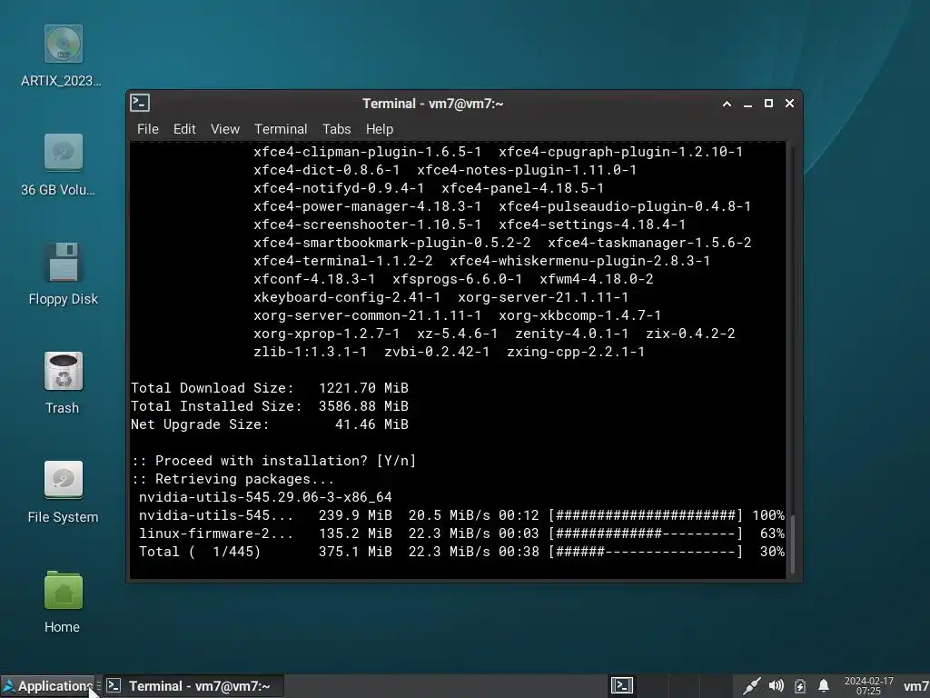
Task: Select the 36 GB Volume desktop icon
Action: point(63,153)
